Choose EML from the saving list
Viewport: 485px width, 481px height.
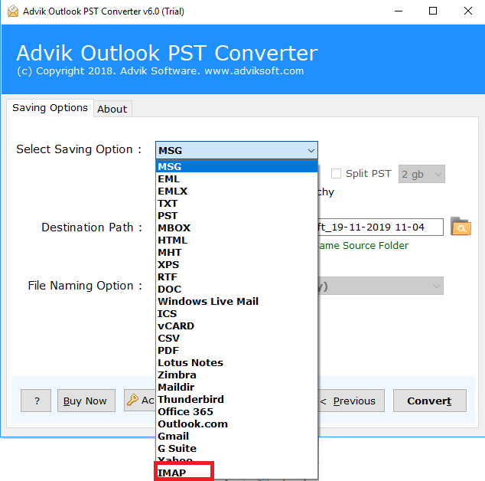(x=236, y=179)
